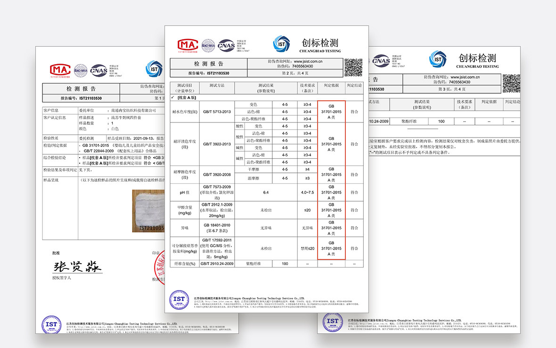The height and width of the screenshot is (348, 556).
Task: Click the 检测报告 heading on center report
Action: [208, 64]
